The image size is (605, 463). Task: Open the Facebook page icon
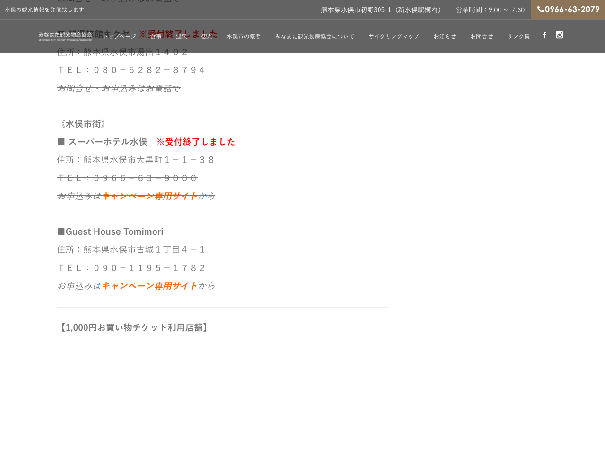click(544, 35)
